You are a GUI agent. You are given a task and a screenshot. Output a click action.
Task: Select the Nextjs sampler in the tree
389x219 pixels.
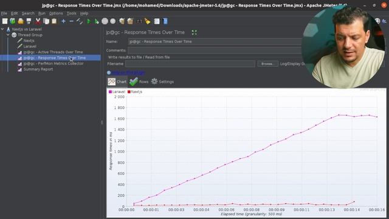tap(29, 41)
